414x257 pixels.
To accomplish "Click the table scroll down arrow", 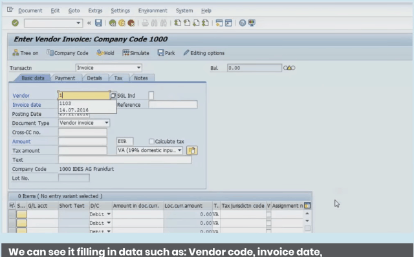I will click(x=307, y=221).
